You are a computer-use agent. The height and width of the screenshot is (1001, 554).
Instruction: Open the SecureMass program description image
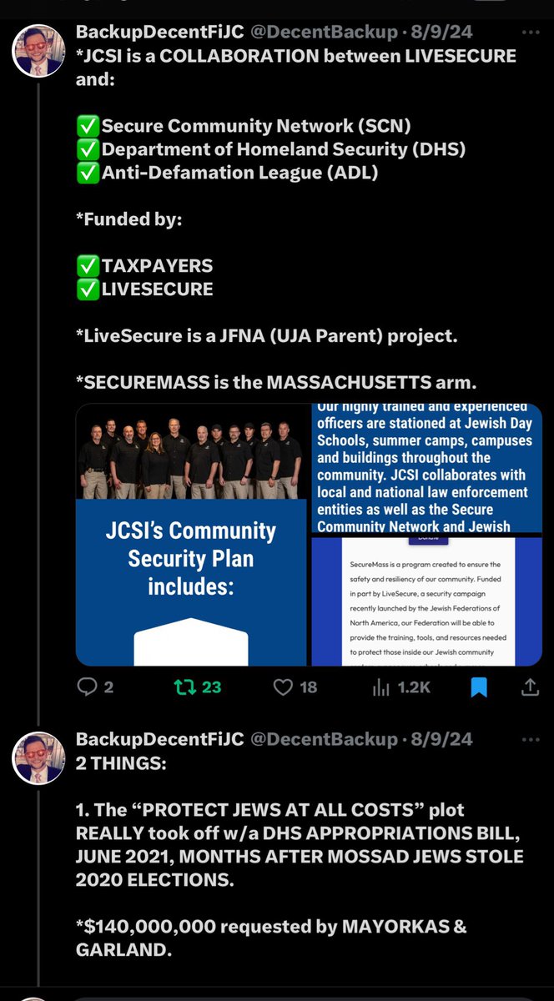(x=426, y=601)
